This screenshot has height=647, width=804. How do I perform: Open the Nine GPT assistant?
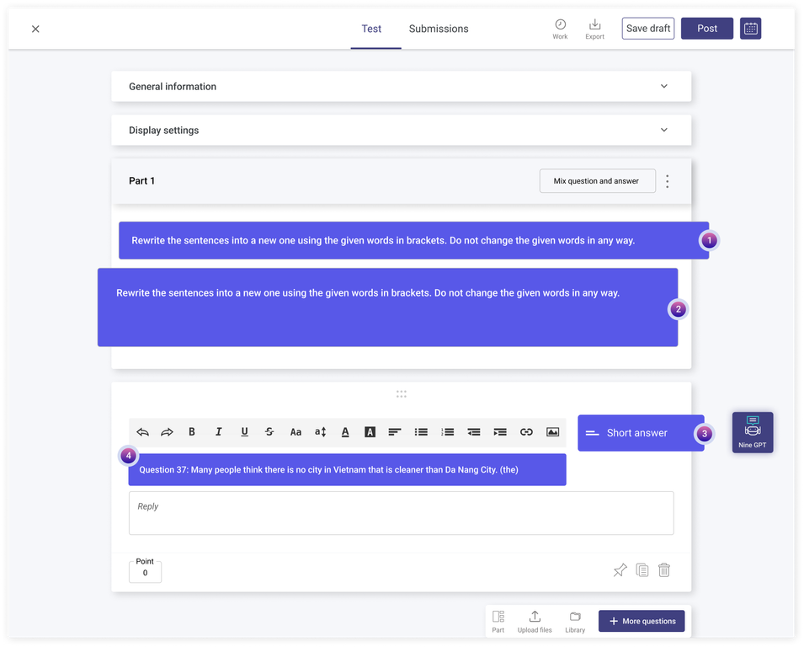(752, 432)
